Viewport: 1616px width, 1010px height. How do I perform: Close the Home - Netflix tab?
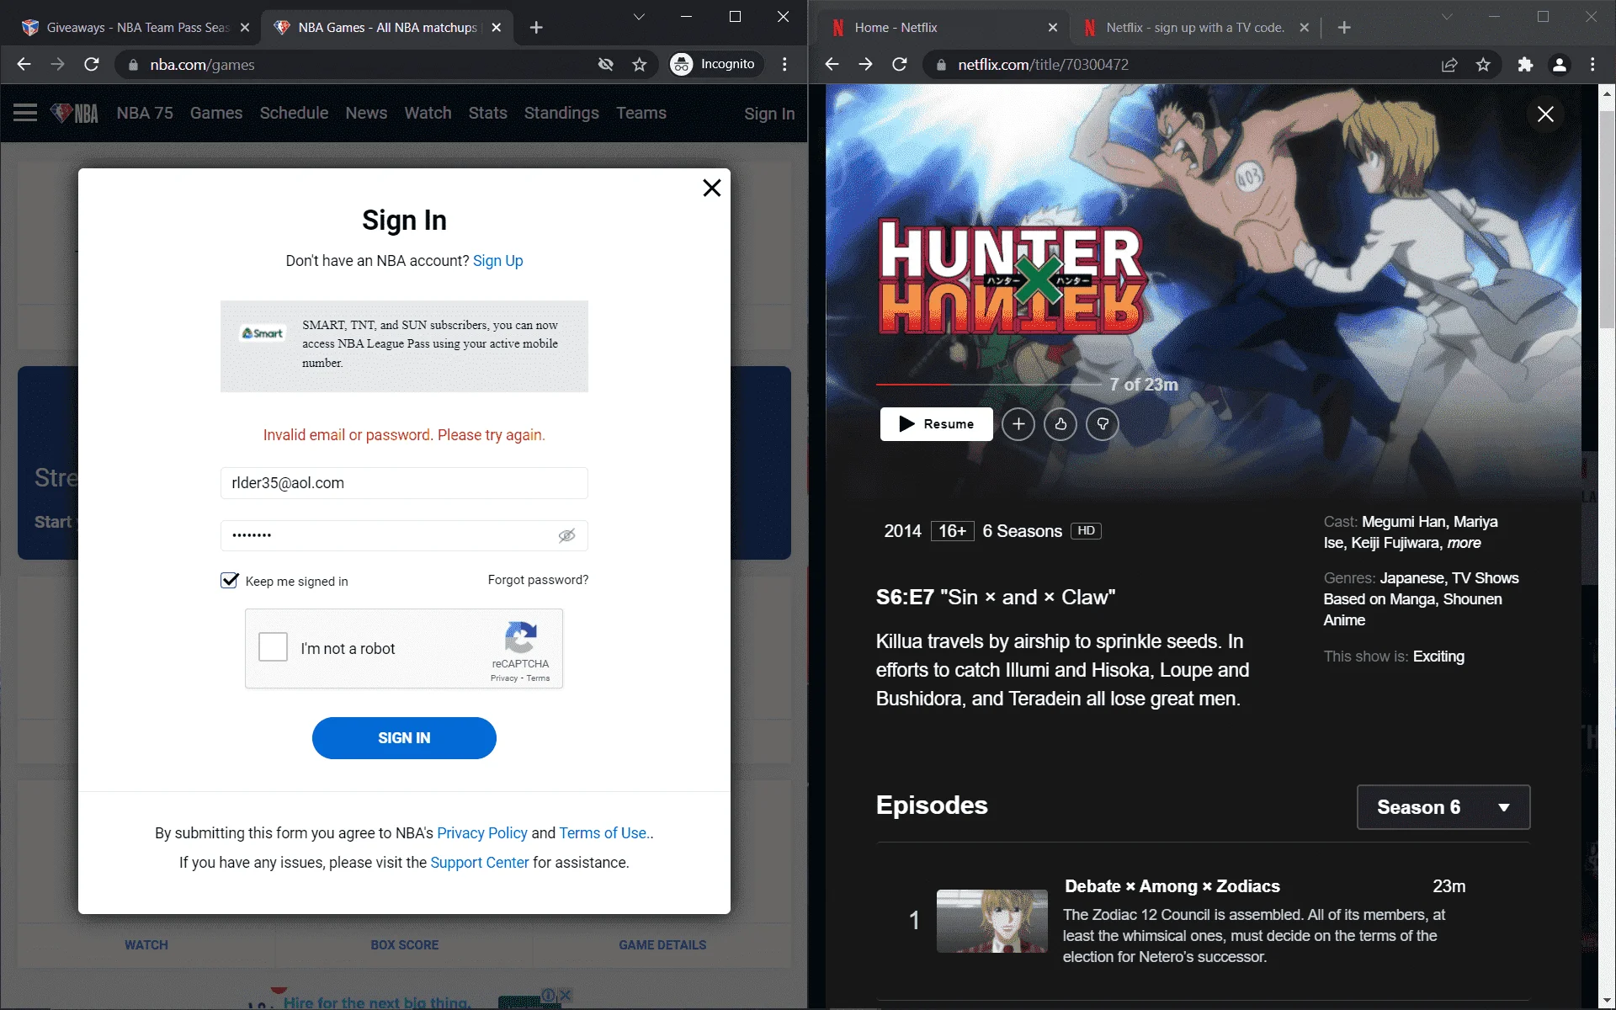click(x=1053, y=28)
